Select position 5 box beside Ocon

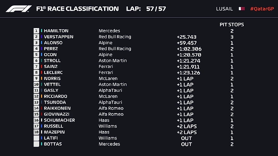(37, 55)
